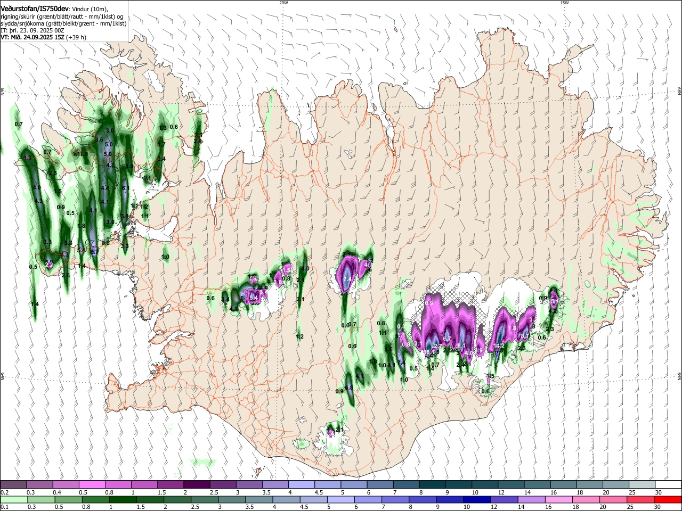Click the 7.4 precipitation value on the map
Viewport: 682px width, 511px height.
pos(347,279)
